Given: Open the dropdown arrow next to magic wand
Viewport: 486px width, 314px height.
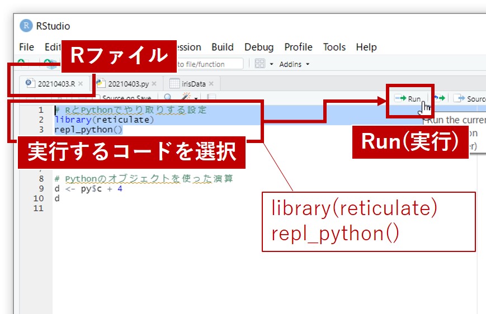Looking at the screenshot, I should (x=196, y=99).
